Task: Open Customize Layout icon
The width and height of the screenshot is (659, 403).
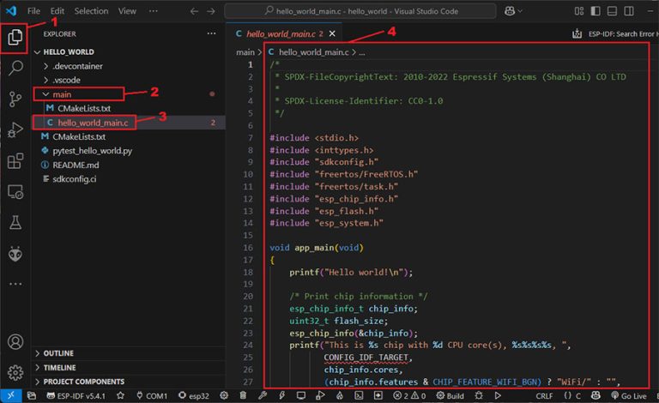Action: tap(579, 11)
